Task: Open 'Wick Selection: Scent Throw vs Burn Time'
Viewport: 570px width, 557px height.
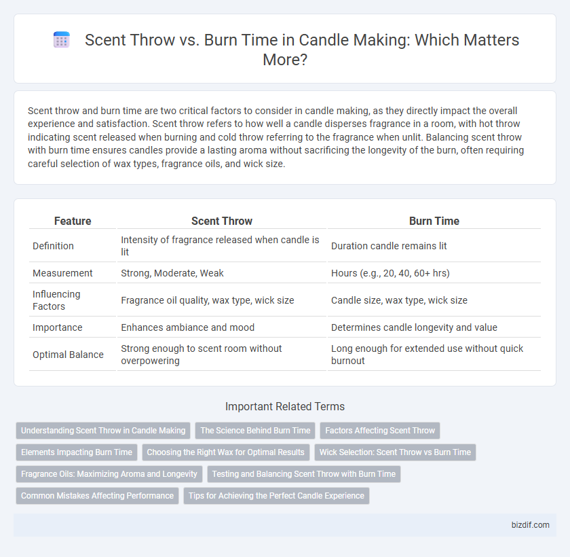Action: coord(395,452)
